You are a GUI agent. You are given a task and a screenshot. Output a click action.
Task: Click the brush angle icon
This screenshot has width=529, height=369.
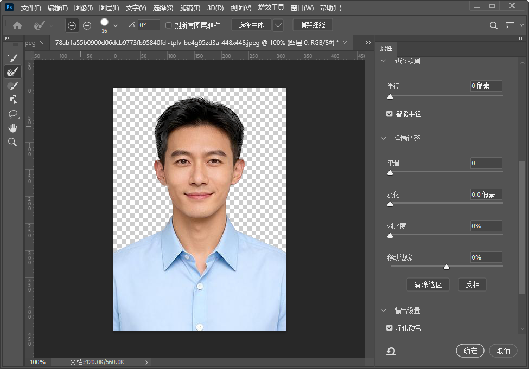point(132,25)
